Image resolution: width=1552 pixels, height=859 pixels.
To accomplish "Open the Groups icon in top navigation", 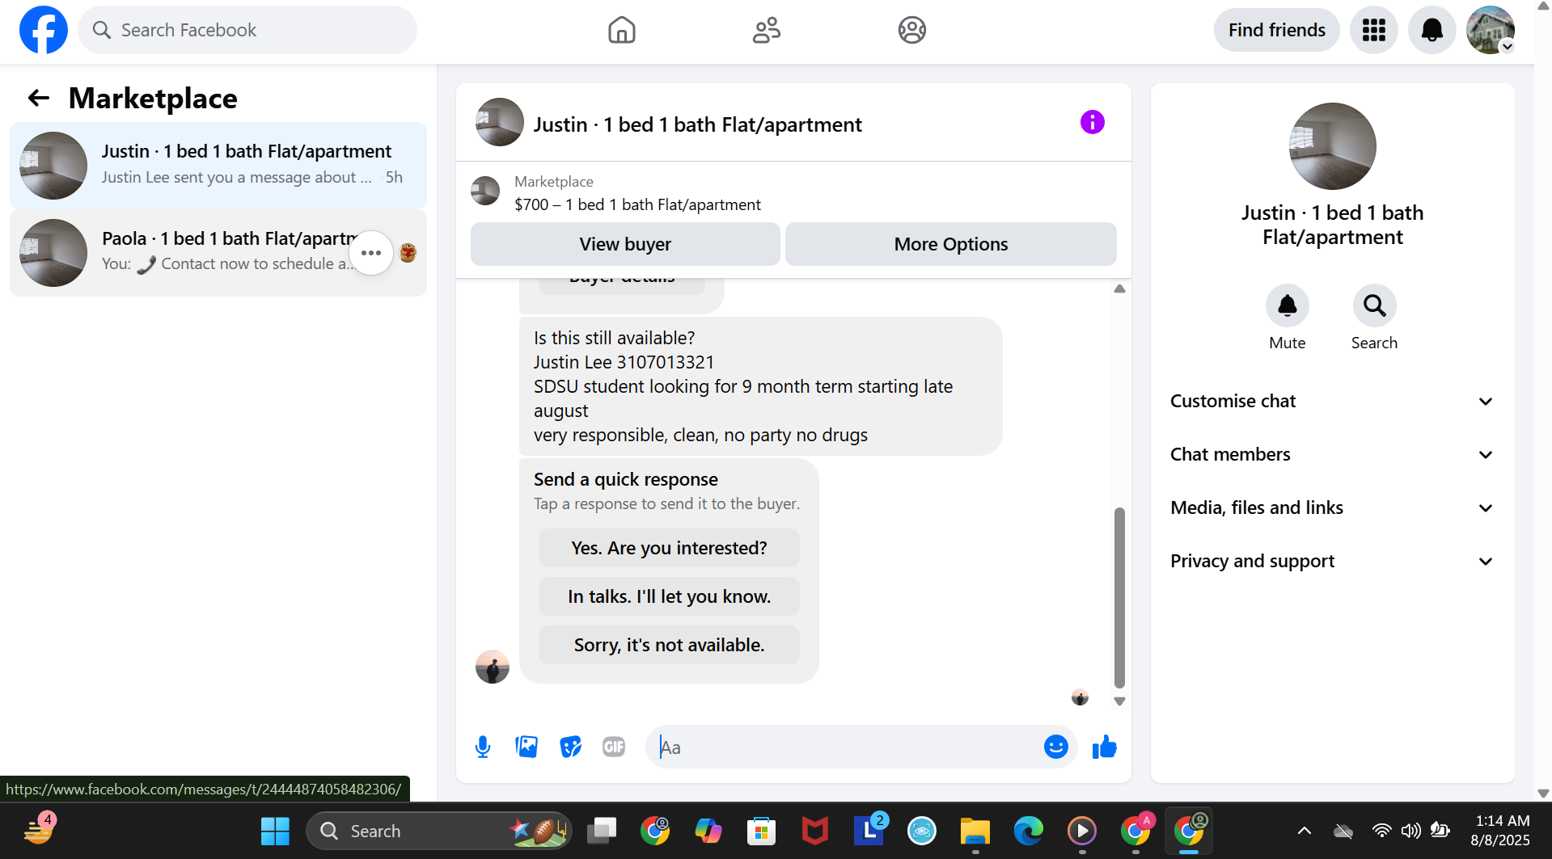I will pyautogui.click(x=911, y=30).
